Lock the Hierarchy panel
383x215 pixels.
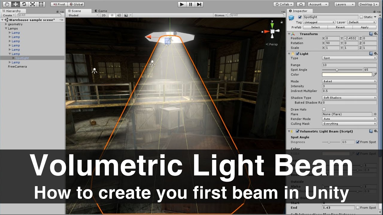tap(57, 11)
